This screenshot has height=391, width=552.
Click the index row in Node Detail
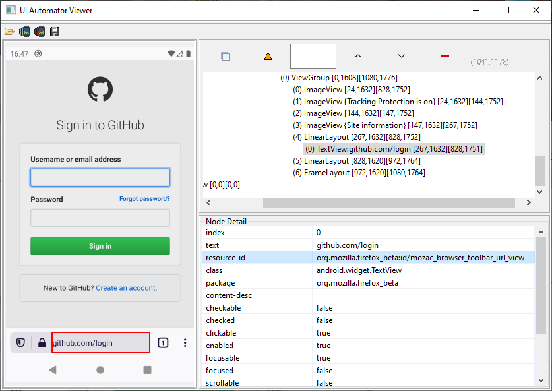pos(368,233)
